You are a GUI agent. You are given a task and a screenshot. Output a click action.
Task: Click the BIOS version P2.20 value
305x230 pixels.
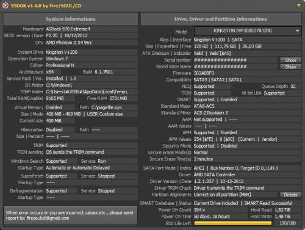click(52, 35)
